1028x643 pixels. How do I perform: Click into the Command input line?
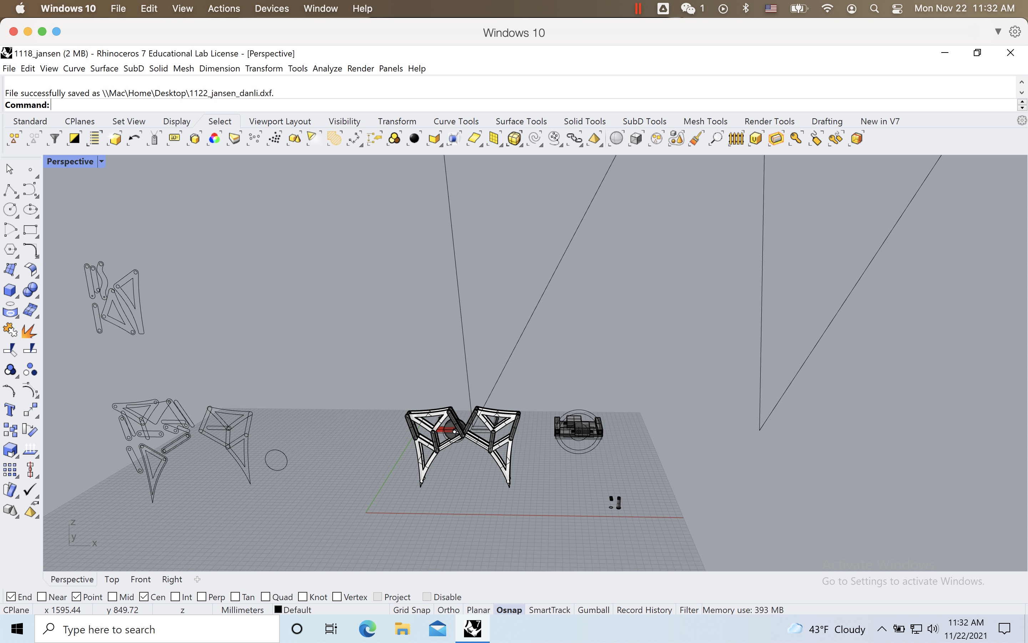tap(533, 105)
